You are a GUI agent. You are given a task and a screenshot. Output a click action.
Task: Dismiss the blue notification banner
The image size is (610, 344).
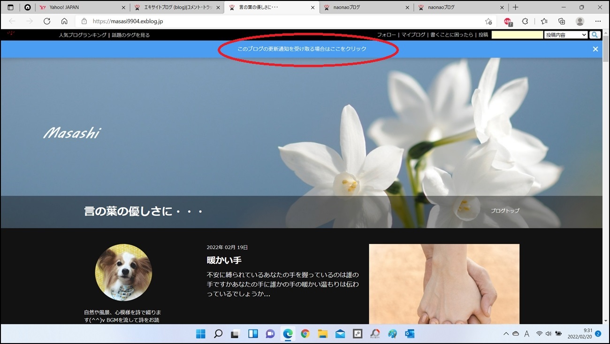point(595,49)
